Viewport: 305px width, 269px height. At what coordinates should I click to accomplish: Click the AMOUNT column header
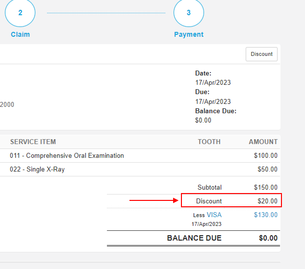[x=263, y=142]
